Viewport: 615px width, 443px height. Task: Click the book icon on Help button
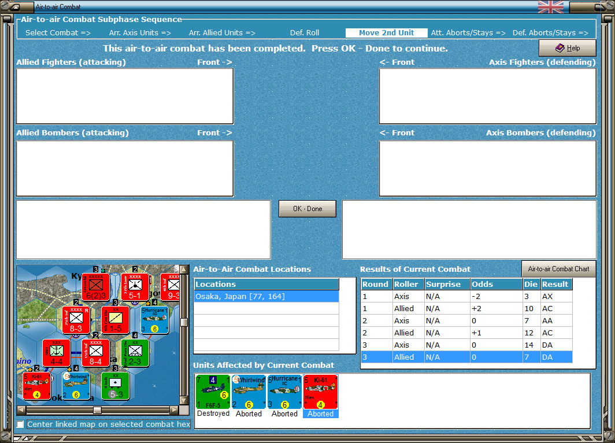click(560, 48)
